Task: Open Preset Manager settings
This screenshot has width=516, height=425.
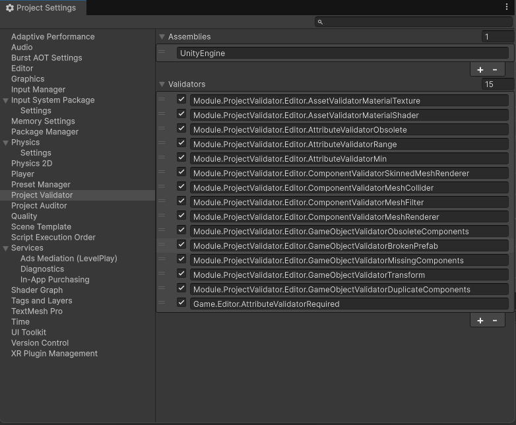Action: [x=41, y=185]
